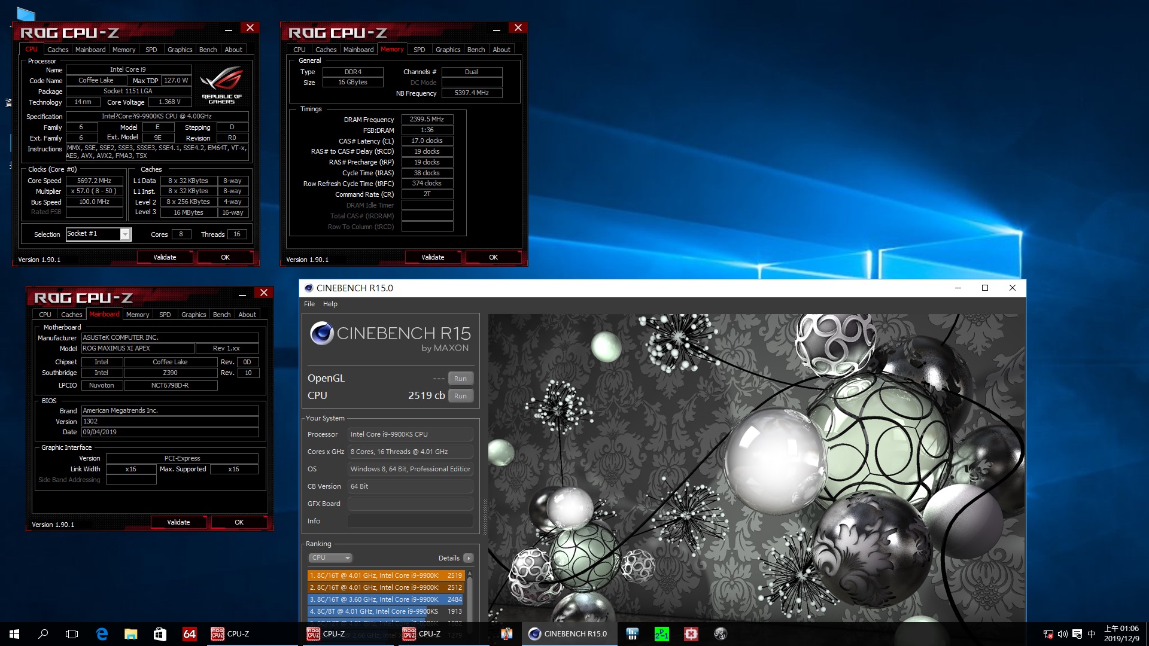
Task: Open Graphics tab in Memory CPU-Z window
Action: point(448,50)
